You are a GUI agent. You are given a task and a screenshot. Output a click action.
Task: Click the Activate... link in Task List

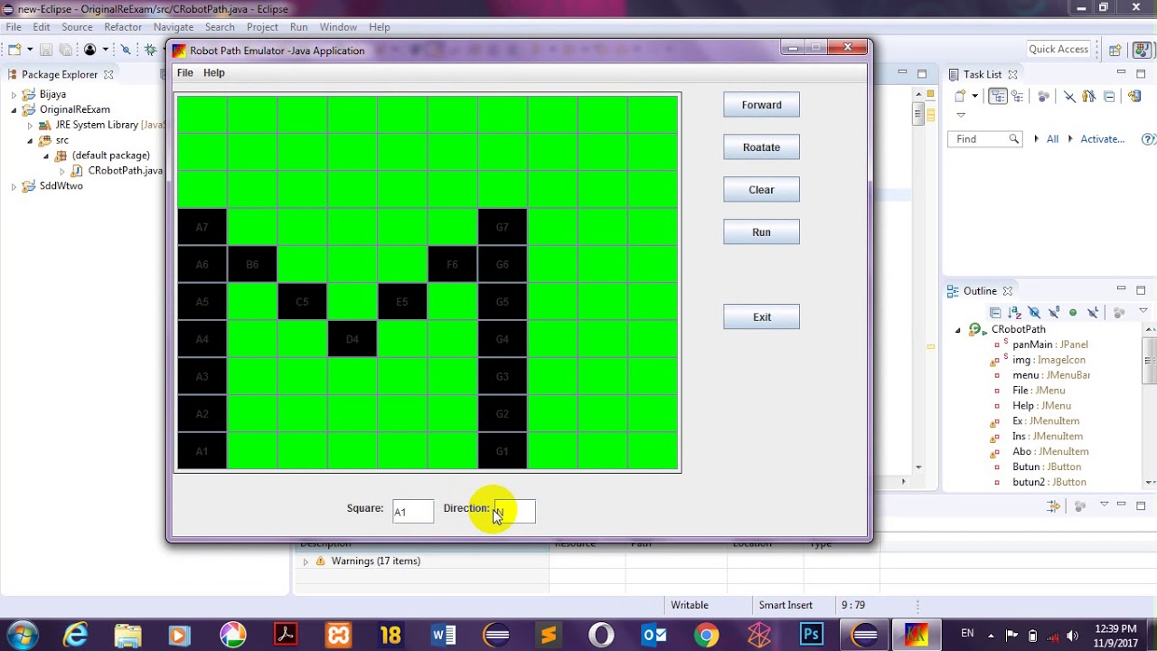(x=1102, y=139)
